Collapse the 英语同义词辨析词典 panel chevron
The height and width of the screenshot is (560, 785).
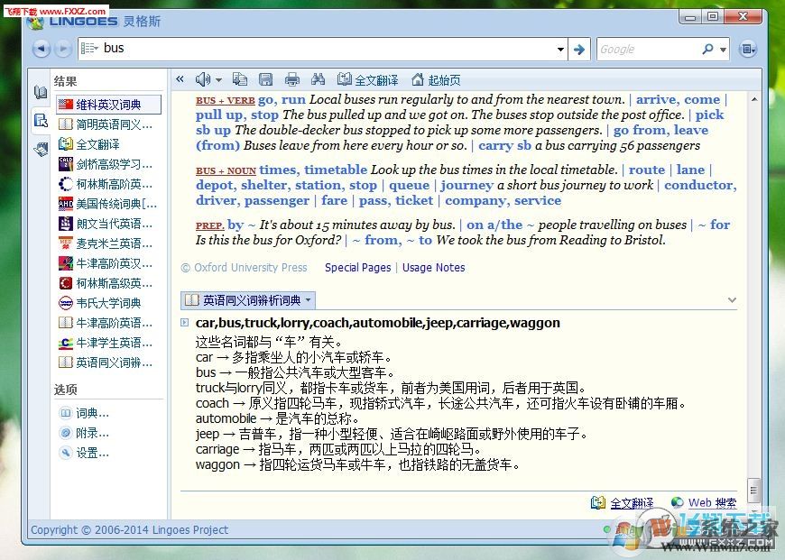pos(733,298)
